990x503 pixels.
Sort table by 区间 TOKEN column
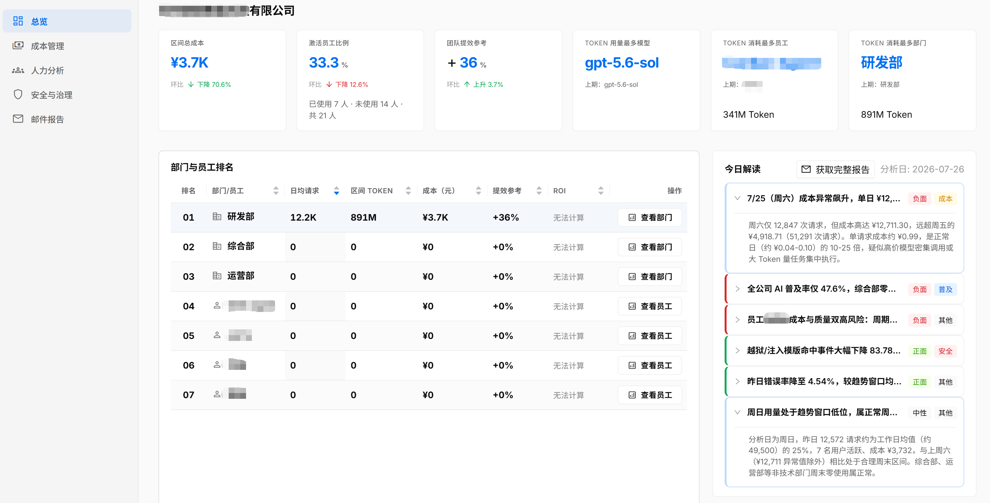pyautogui.click(x=408, y=191)
